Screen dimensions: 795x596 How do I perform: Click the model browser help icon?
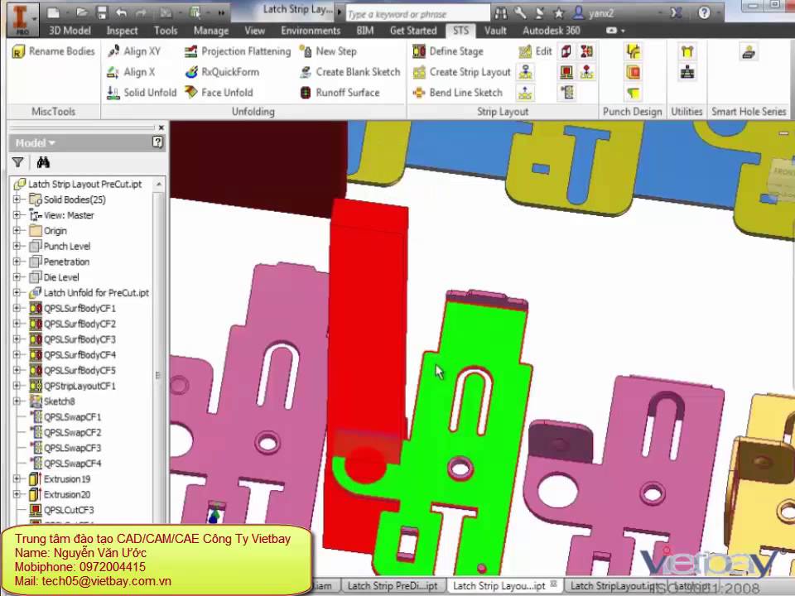coord(157,142)
